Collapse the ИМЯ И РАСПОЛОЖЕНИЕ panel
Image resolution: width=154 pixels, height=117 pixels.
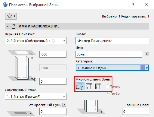(x=8, y=26)
